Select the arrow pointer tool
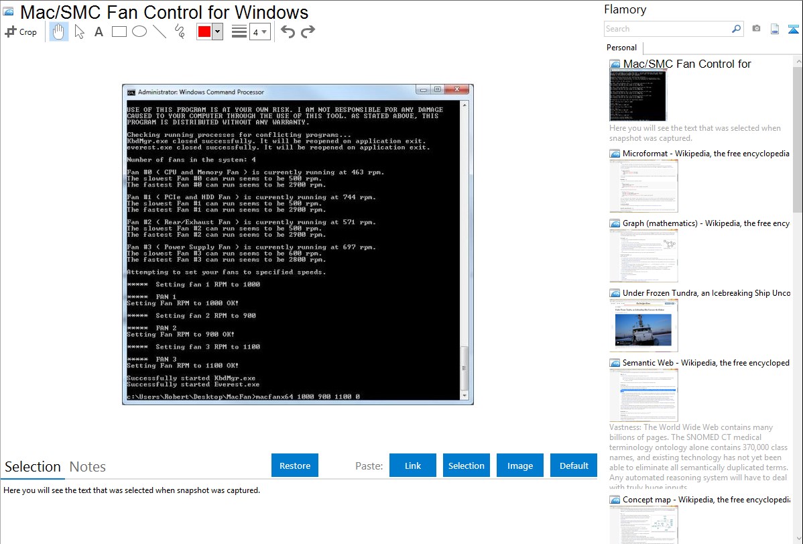 click(x=79, y=32)
